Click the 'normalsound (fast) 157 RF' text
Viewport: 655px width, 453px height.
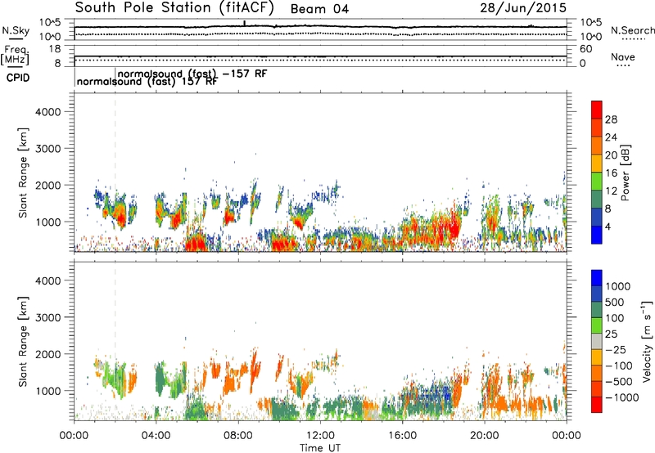coord(147,81)
